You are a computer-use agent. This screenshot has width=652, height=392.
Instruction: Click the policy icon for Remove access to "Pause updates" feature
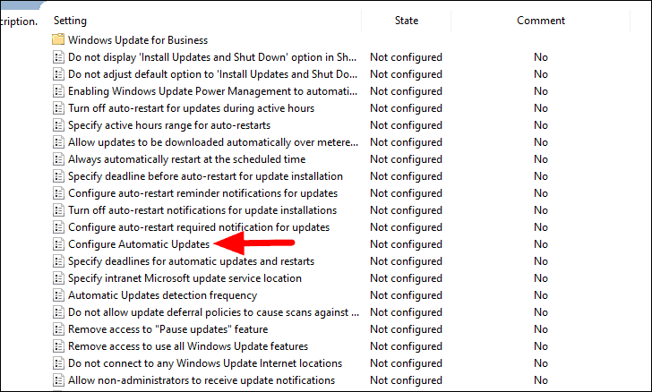coord(58,329)
